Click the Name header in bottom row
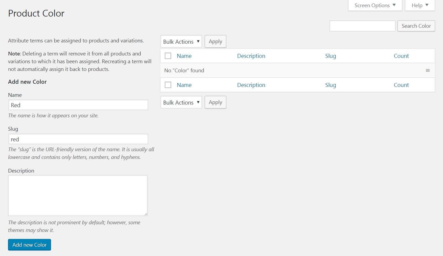The image size is (443, 256). pos(184,85)
